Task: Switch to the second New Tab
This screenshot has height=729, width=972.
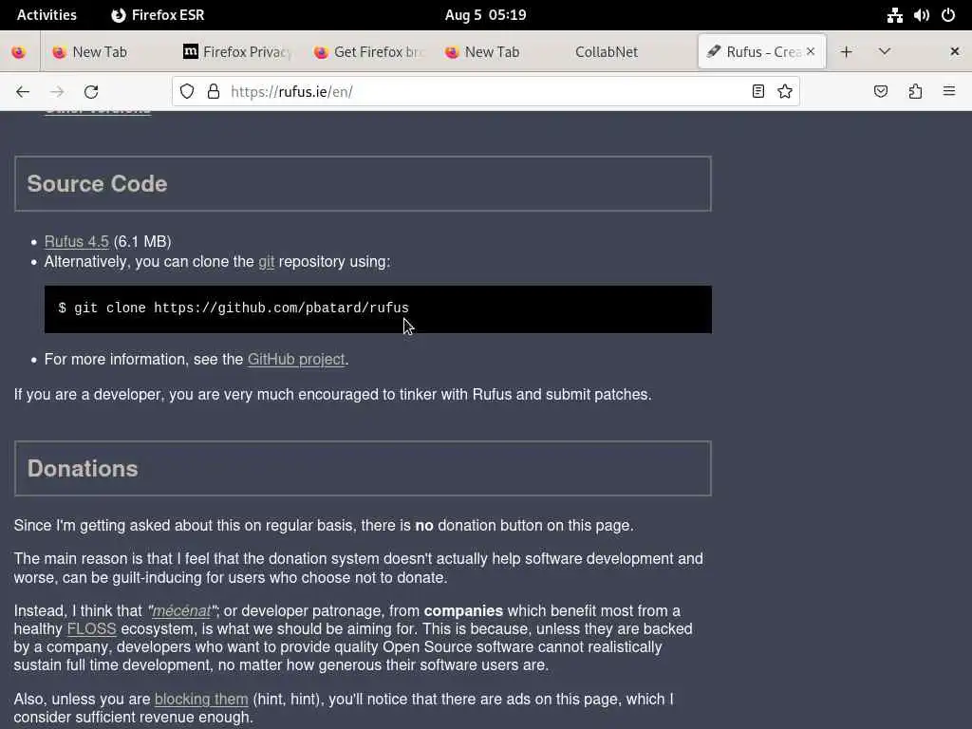Action: pos(499,52)
